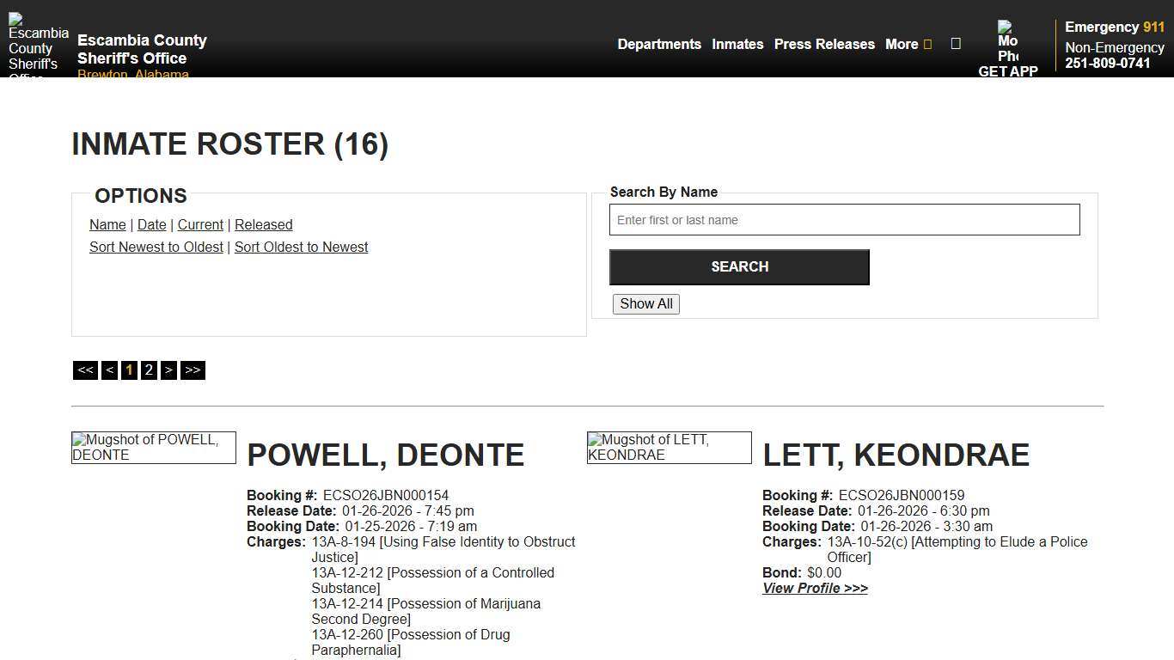Image resolution: width=1174 pixels, height=660 pixels.
Task: Click the Escambia County Sheriff's Office logo
Action: tap(38, 41)
